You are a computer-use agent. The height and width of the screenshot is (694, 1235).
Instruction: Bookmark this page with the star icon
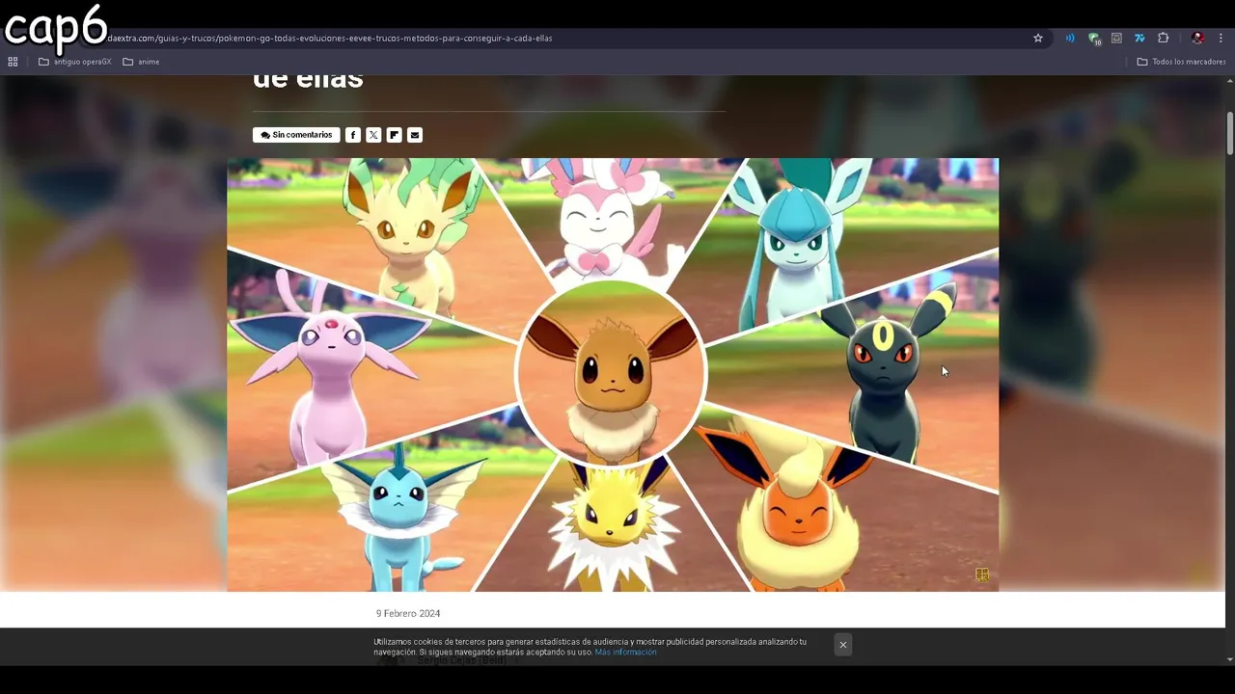pyautogui.click(x=1038, y=39)
